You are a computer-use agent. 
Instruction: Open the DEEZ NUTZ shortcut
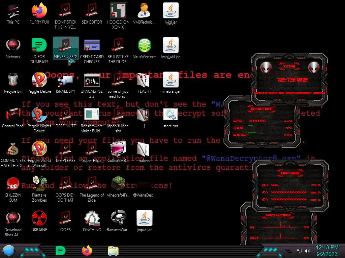66,118
